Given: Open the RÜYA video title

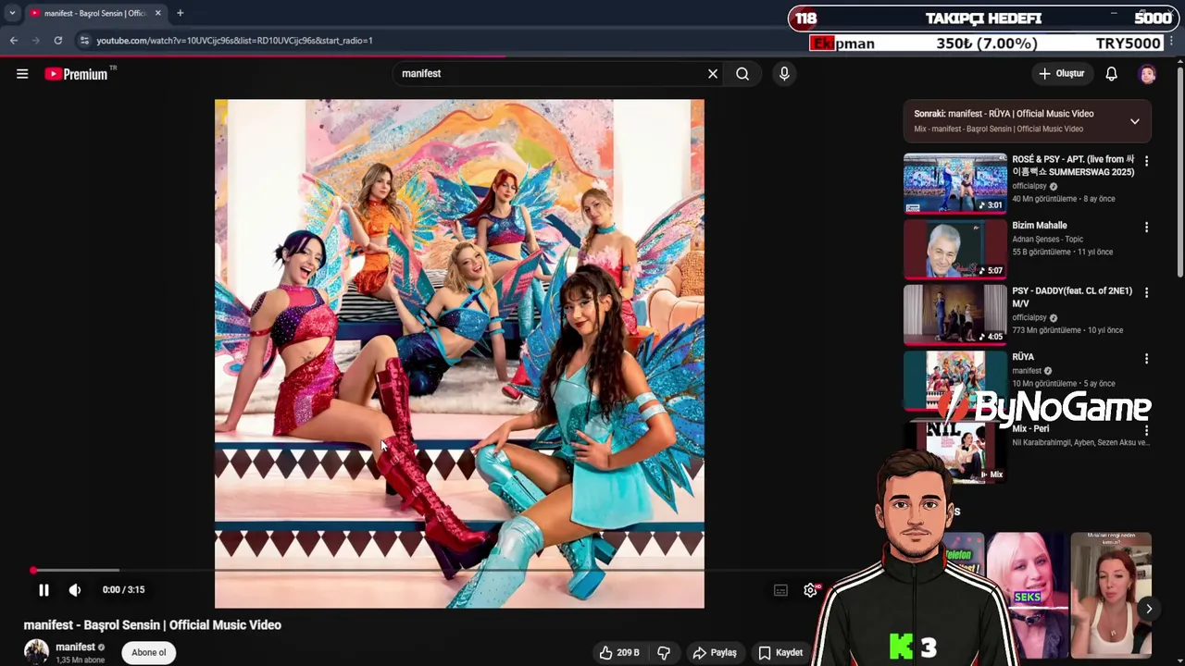Looking at the screenshot, I should [x=1023, y=357].
